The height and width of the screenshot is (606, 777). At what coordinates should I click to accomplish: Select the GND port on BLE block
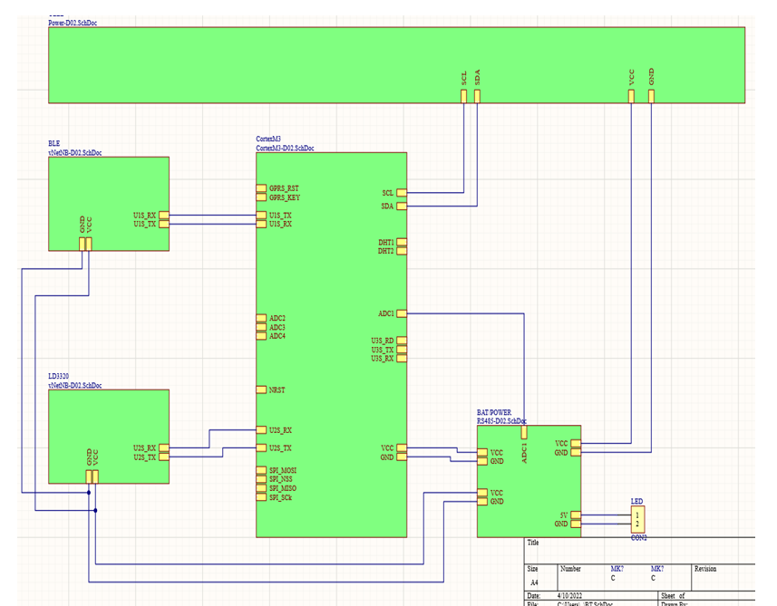[x=83, y=244]
